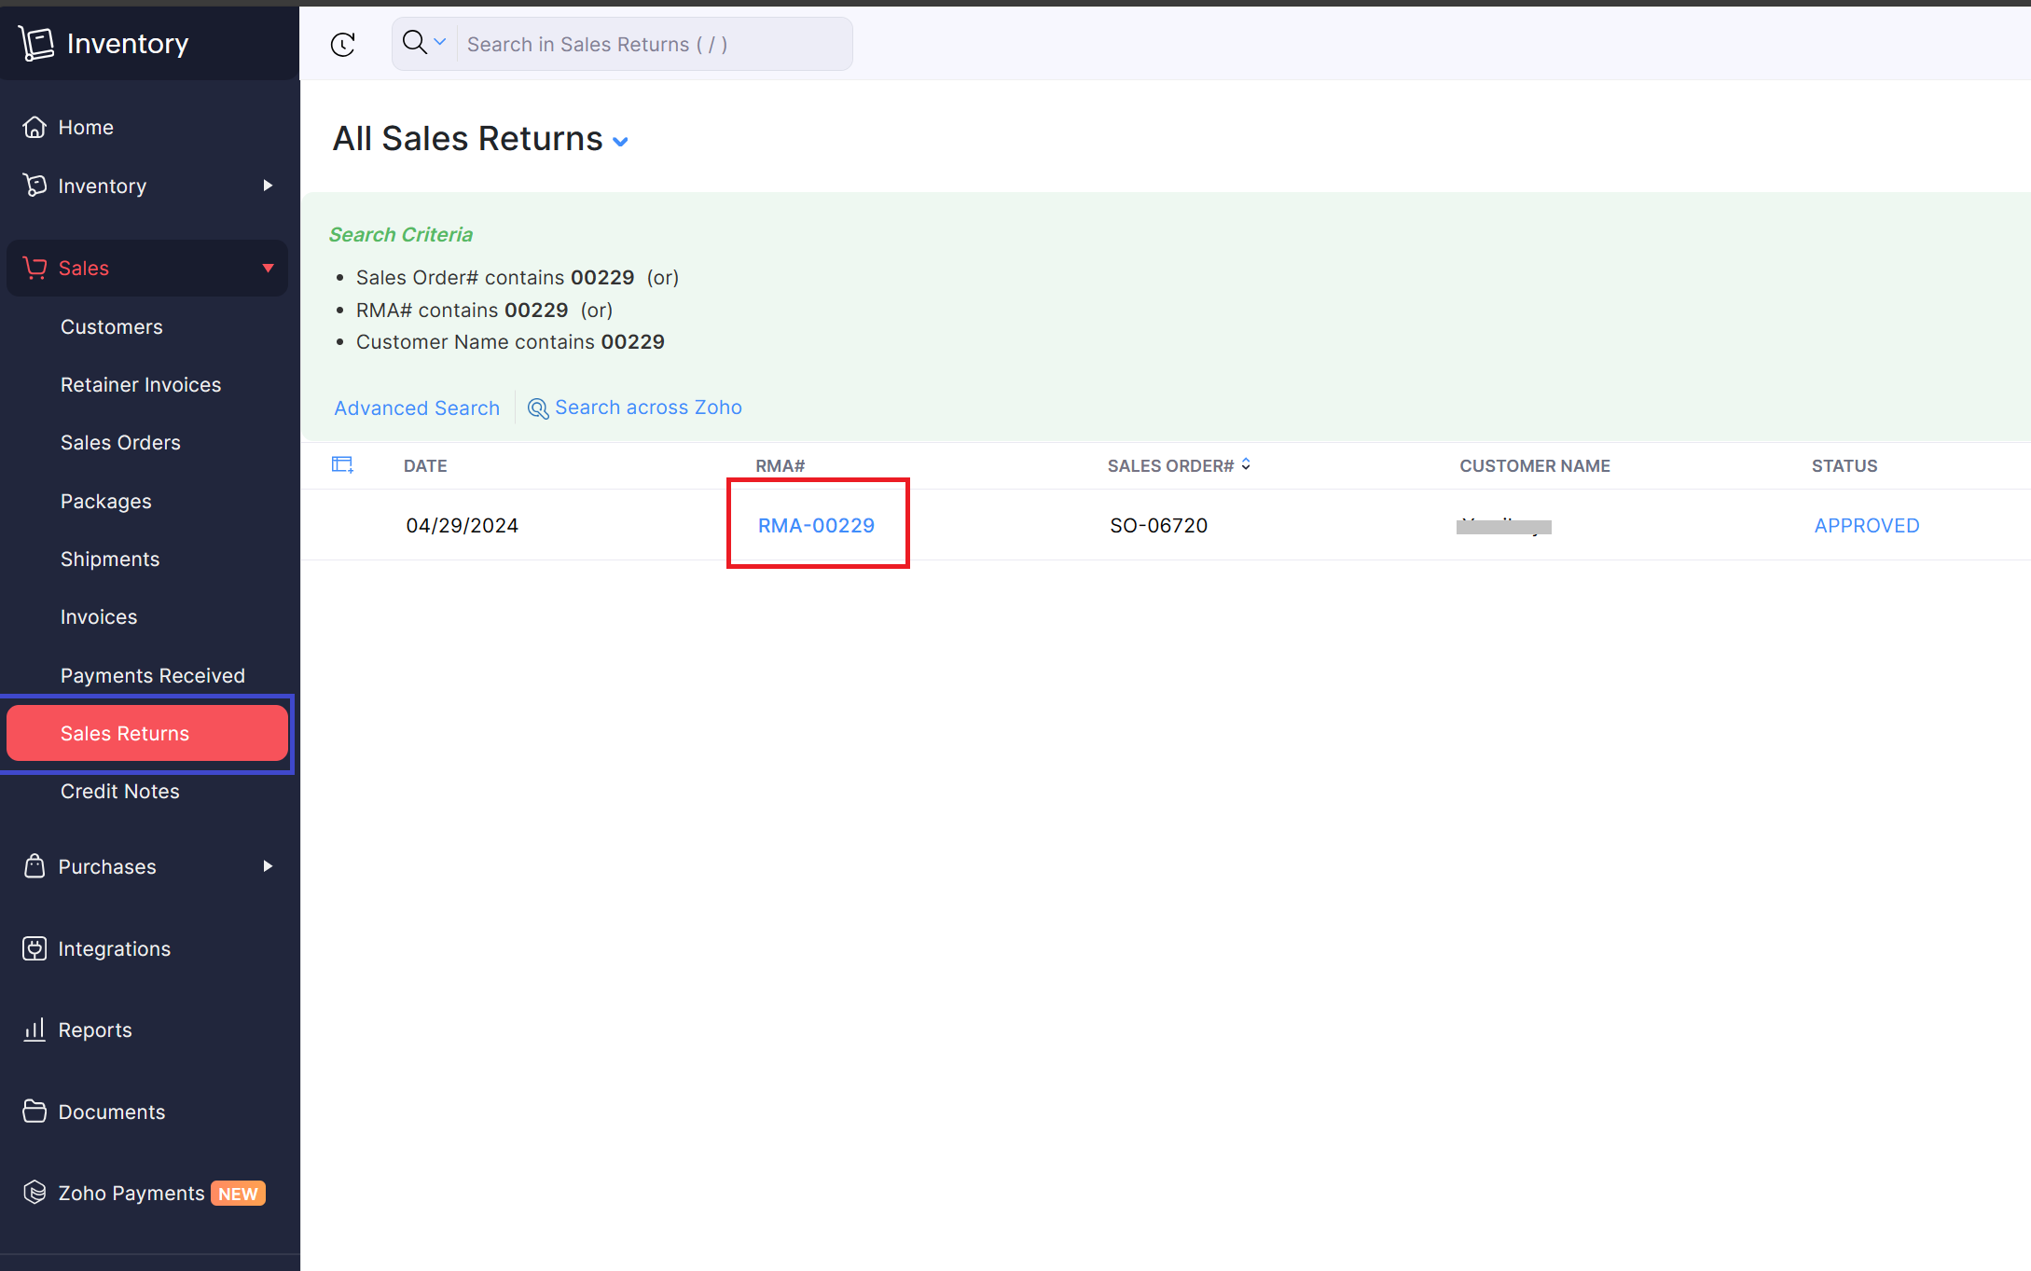
Task: Open the recent activity clock icon
Action: pos(343,44)
